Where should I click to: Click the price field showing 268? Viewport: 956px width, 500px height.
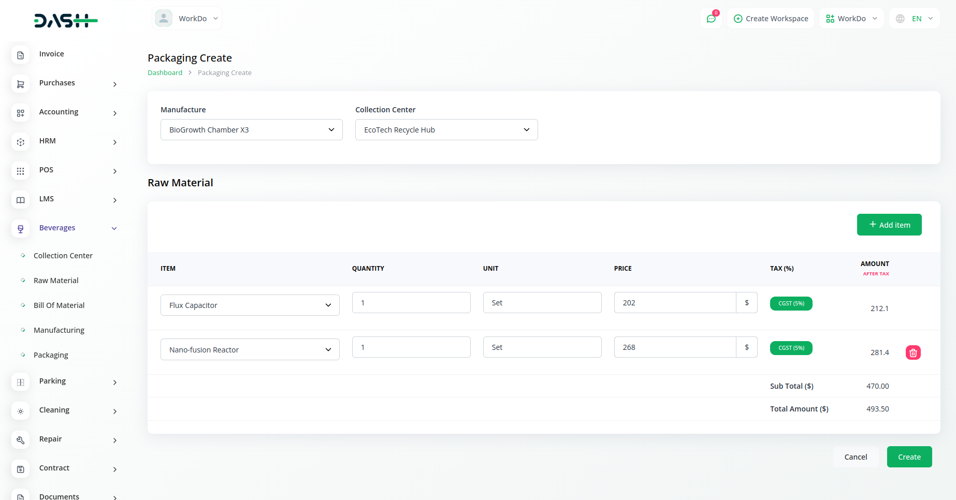coord(674,347)
